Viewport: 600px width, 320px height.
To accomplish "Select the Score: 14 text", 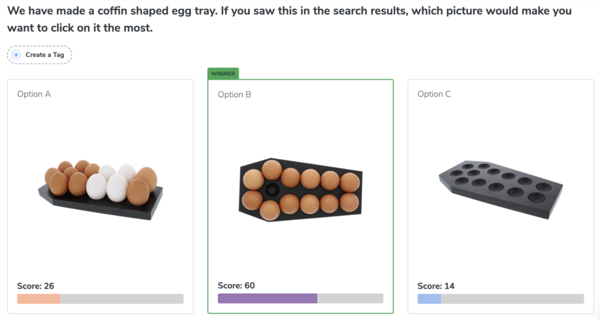I will tap(436, 286).
